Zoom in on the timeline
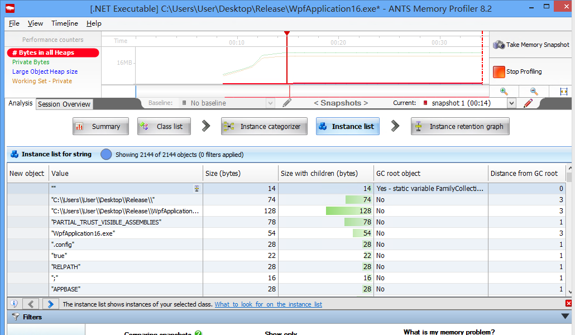Viewport: 575px width, 335px height. tap(504, 92)
